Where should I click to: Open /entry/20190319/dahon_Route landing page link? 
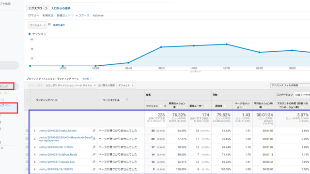click(x=58, y=155)
